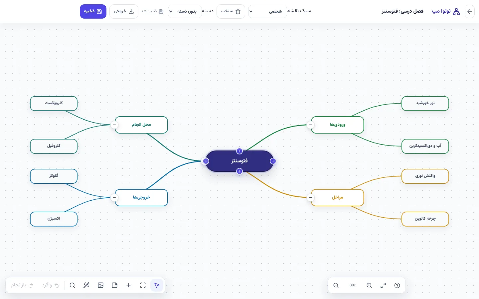479x299 pixels.
Task: Select the مراحل node
Action: click(338, 198)
